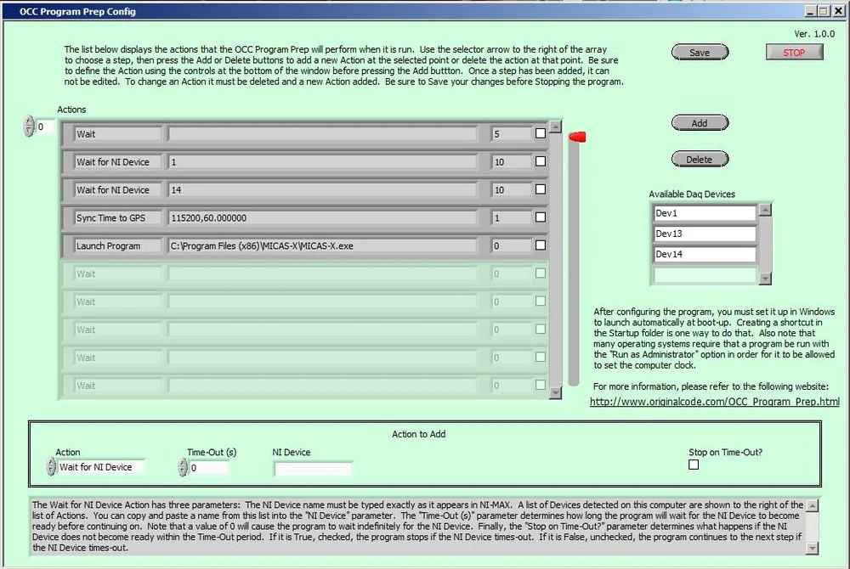
Task: Select Dev14 from the device list
Action: click(x=704, y=253)
